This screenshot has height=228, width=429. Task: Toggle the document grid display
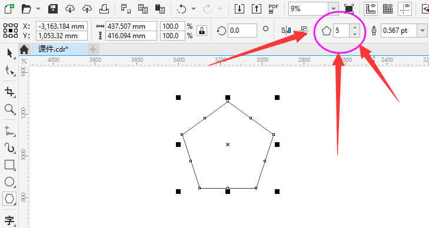(x=388, y=9)
